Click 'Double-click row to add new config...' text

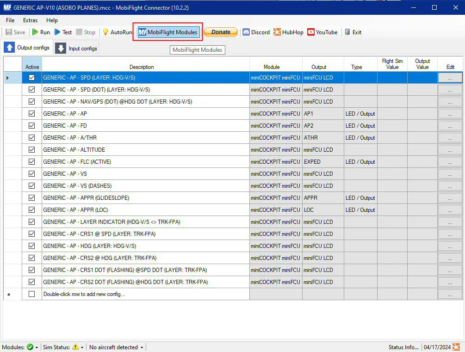click(x=84, y=294)
